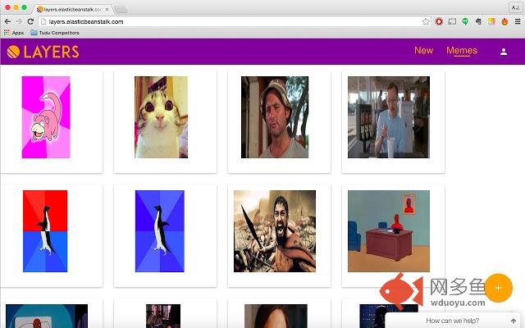Screen dimensions: 525x328
Task: Switch to the Memes tab
Action: (461, 51)
